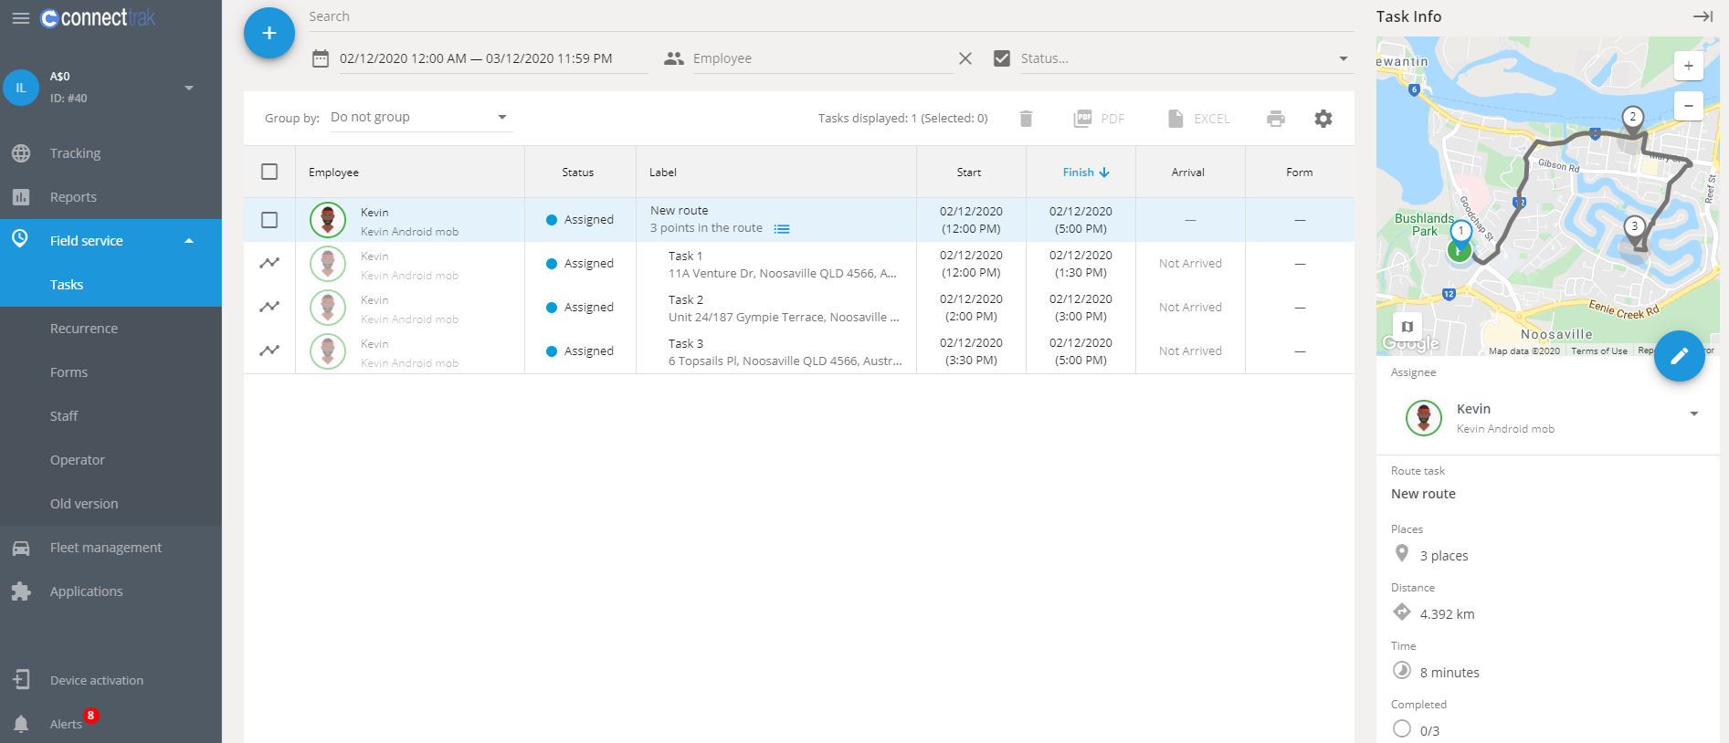Click the print icon in the toolbar
Viewport: 1729px width, 743px height.
(x=1275, y=119)
